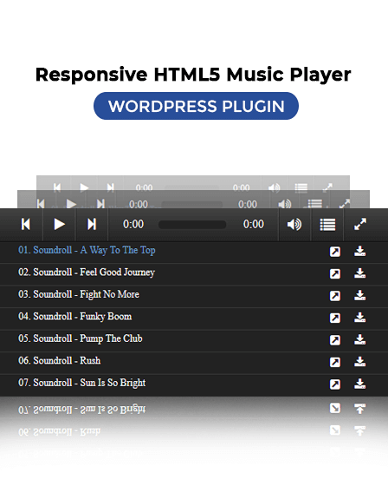The image size is (388, 486).
Task: Select track 05. Soundroll - Pump The Club
Action: coord(81,338)
